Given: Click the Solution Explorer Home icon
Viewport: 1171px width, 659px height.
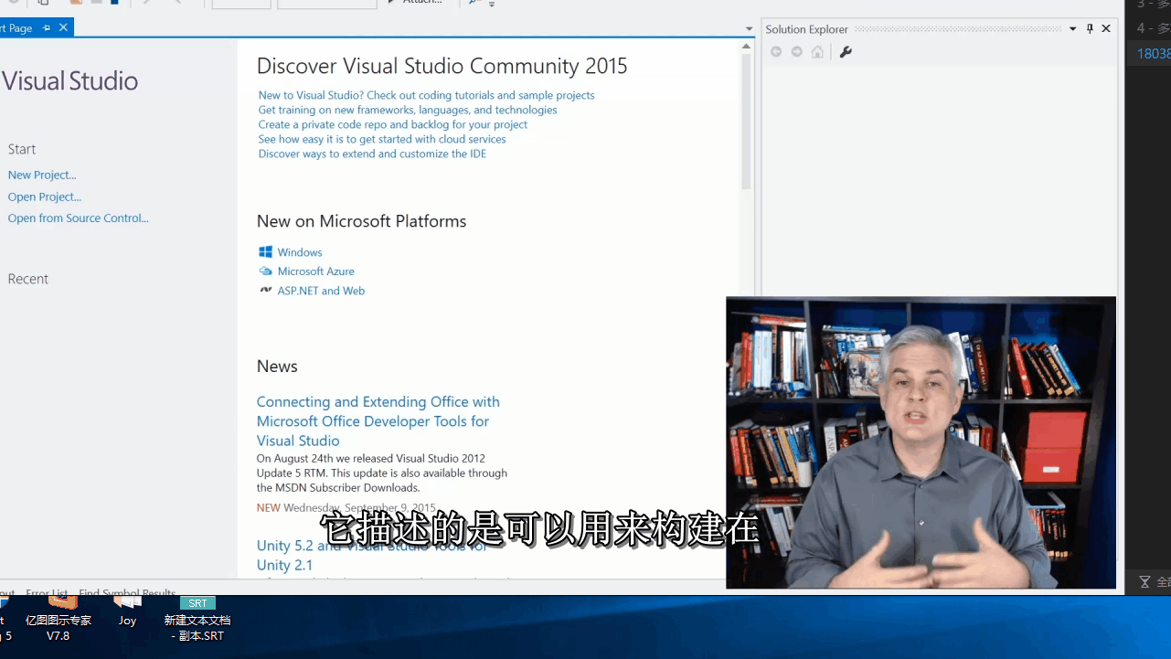Looking at the screenshot, I should pyautogui.click(x=817, y=52).
